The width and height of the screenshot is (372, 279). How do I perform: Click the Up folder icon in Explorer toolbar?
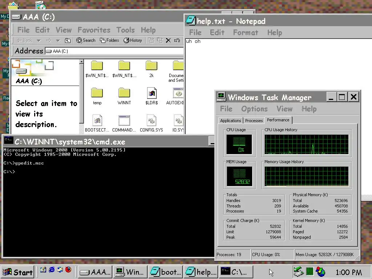tap(68, 41)
